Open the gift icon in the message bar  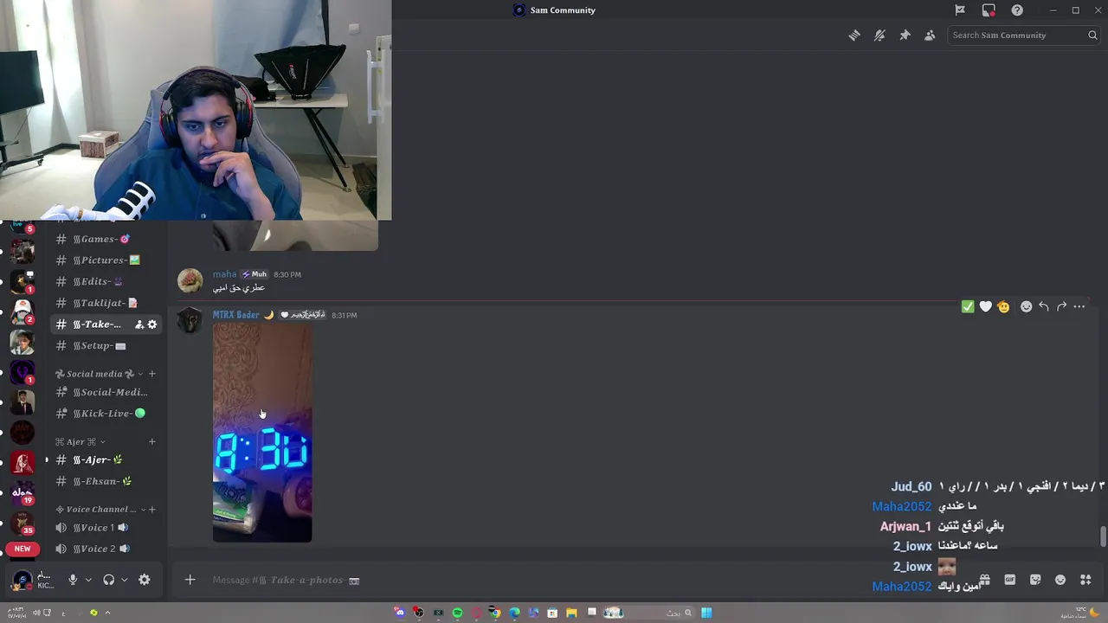click(985, 580)
